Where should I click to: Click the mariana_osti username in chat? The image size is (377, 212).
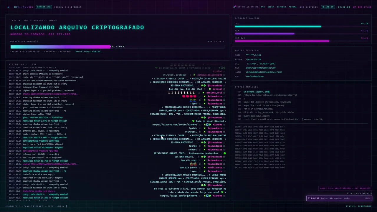214,93
